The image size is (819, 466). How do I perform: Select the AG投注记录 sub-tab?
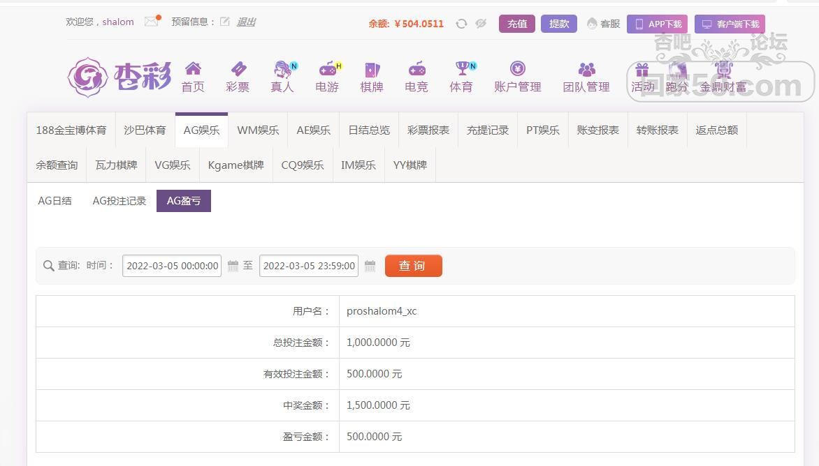(119, 201)
